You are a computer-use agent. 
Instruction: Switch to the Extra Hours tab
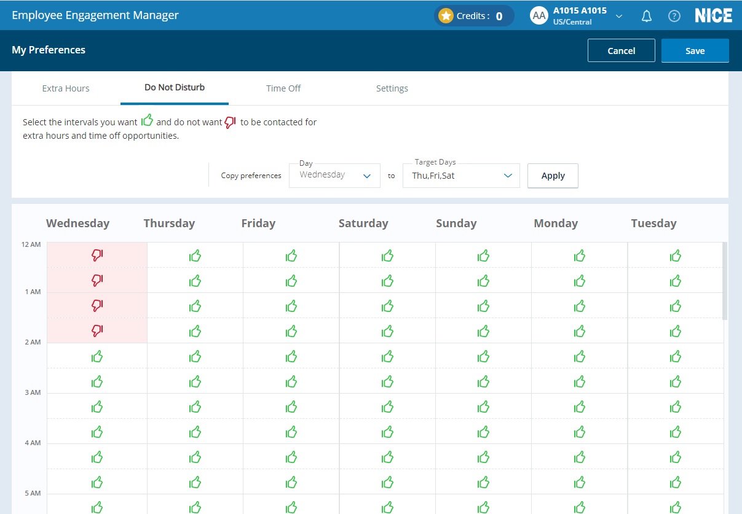pyautogui.click(x=66, y=88)
